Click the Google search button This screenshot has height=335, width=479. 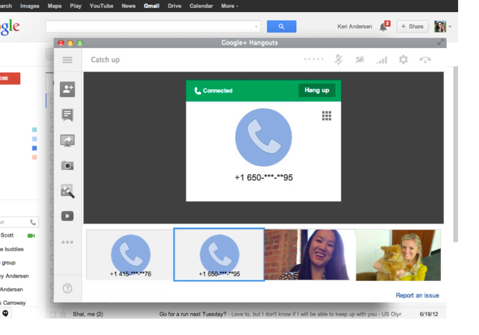(281, 26)
